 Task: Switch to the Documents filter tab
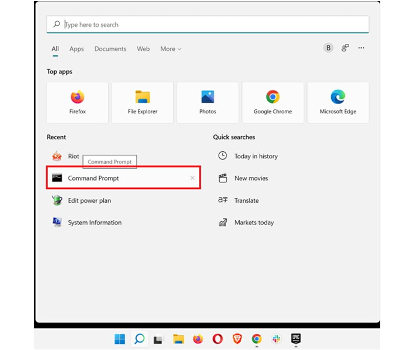[x=110, y=49]
